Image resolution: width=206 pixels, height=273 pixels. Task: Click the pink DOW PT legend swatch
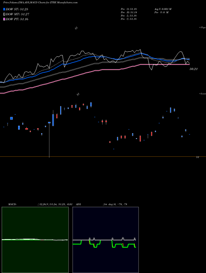click(x=4, y=19)
